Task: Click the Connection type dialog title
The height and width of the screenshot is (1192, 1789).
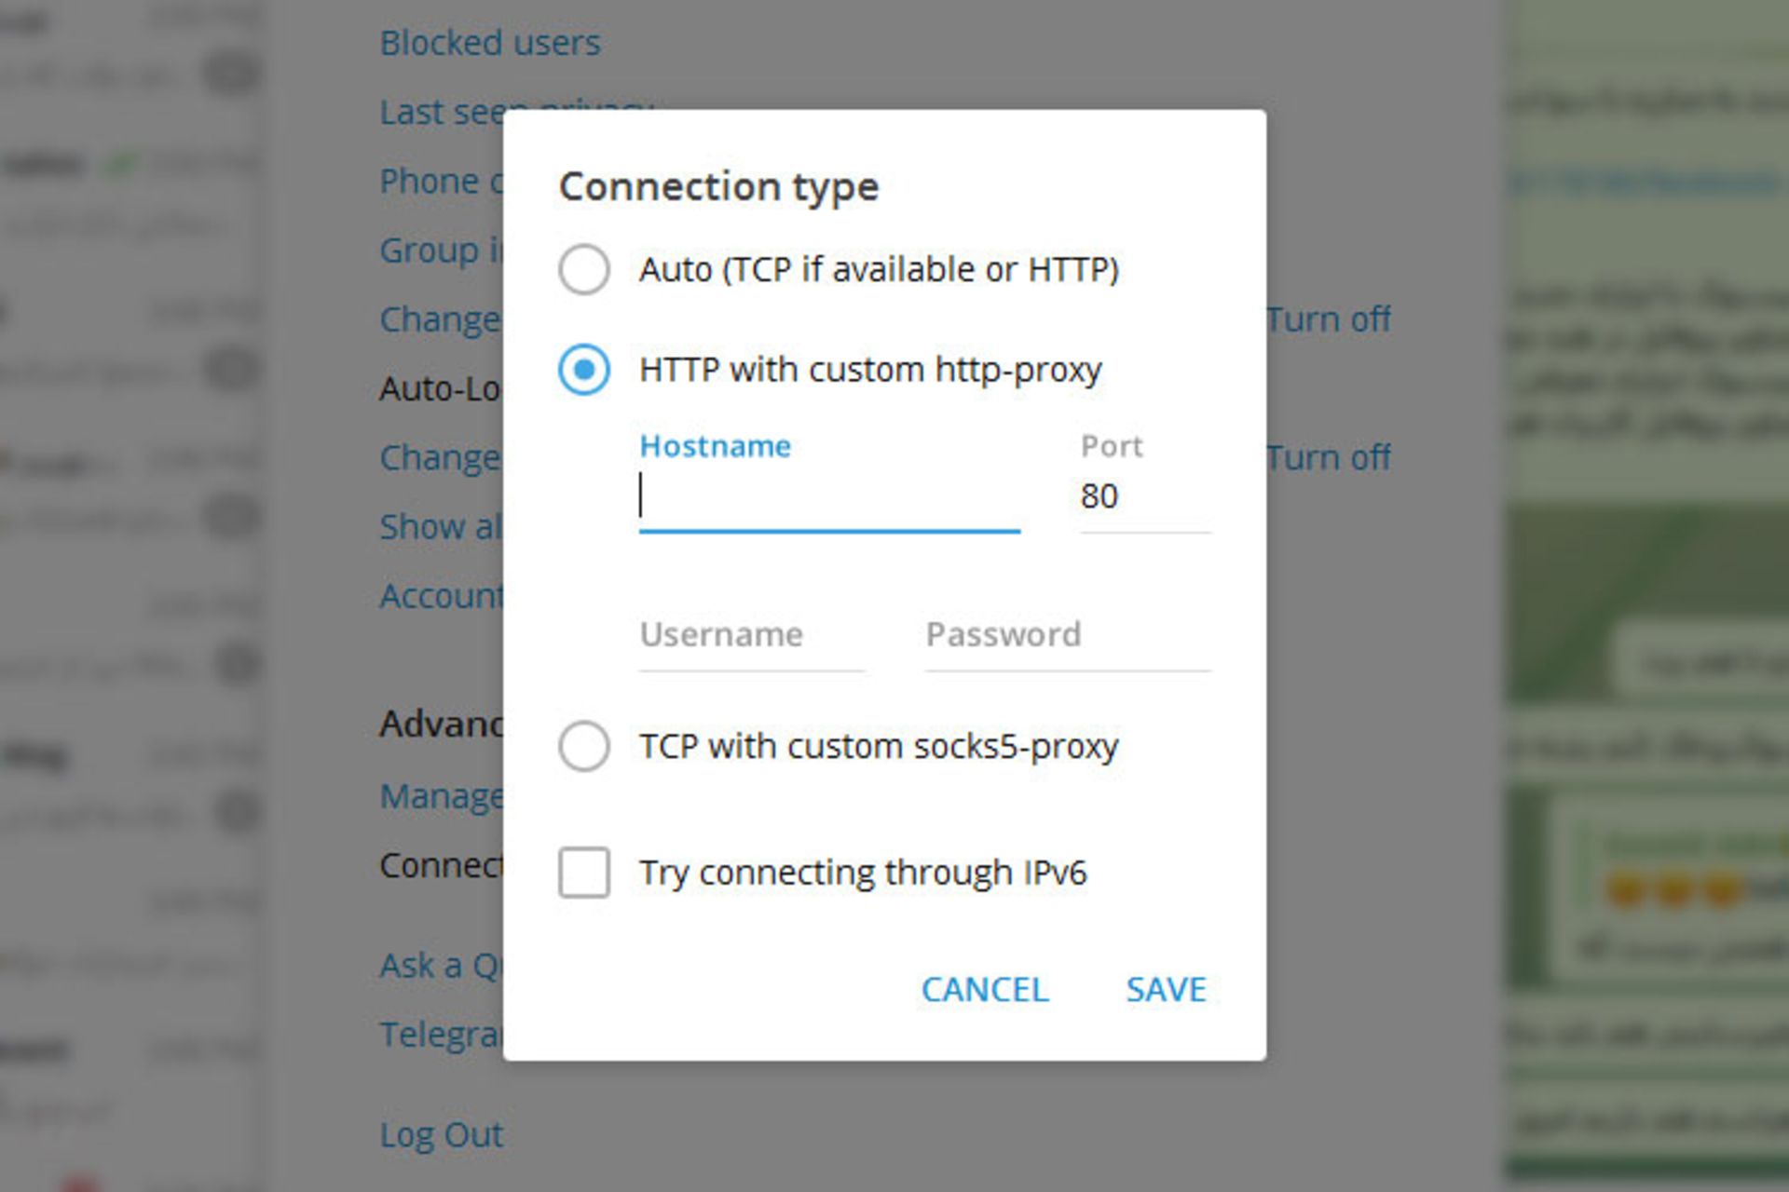Action: (x=718, y=186)
